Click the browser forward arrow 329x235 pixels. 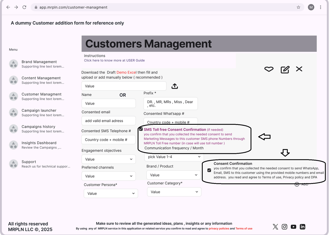point(16,7)
